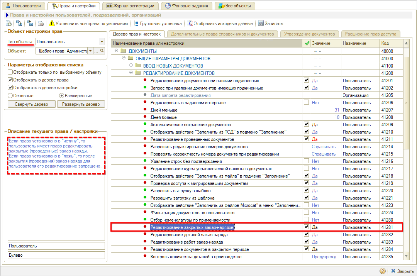Click the add new item toolbar icon
Screen dimensions: 417x276
(x=8, y=24)
